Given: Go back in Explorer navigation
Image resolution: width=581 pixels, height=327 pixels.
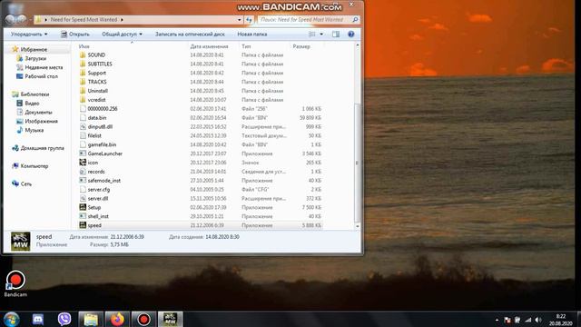Looking at the screenshot, I should [10, 19].
